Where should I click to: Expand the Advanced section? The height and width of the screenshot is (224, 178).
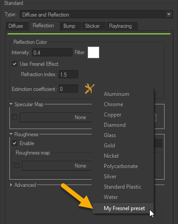pos(11,185)
